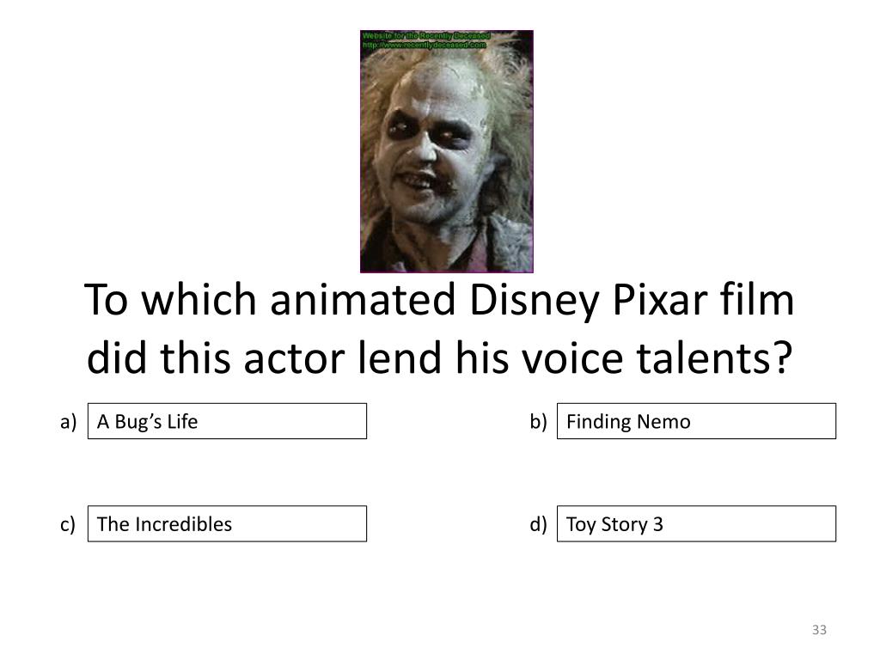Click the word 'Pixar' in the question
Screen dimensions: 880x660
click(659, 299)
